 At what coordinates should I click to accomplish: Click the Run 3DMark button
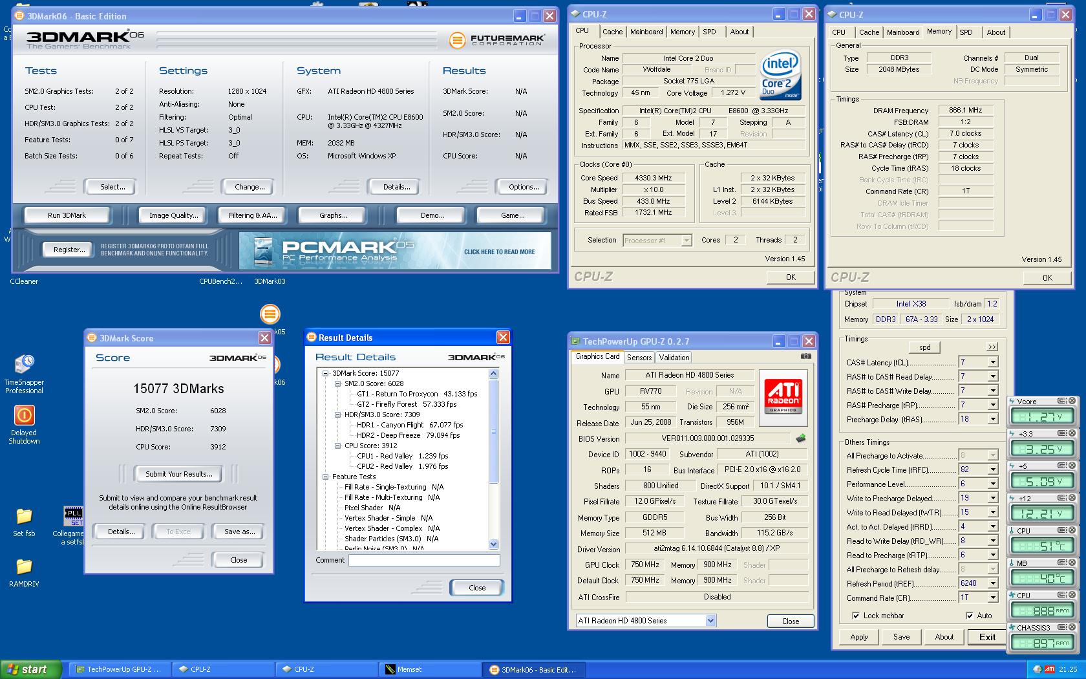tap(67, 215)
